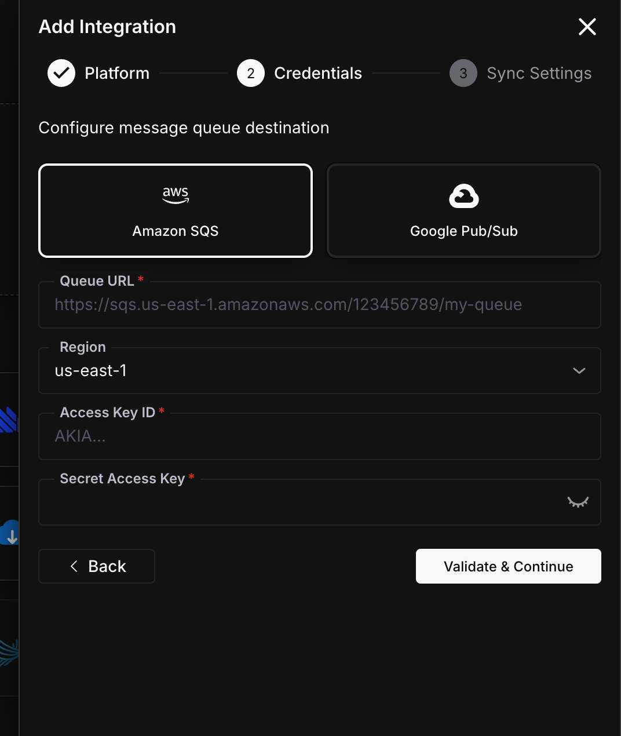The image size is (621, 736).
Task: Toggle Google Pub/Sub as the message queue destination
Action: click(x=463, y=210)
